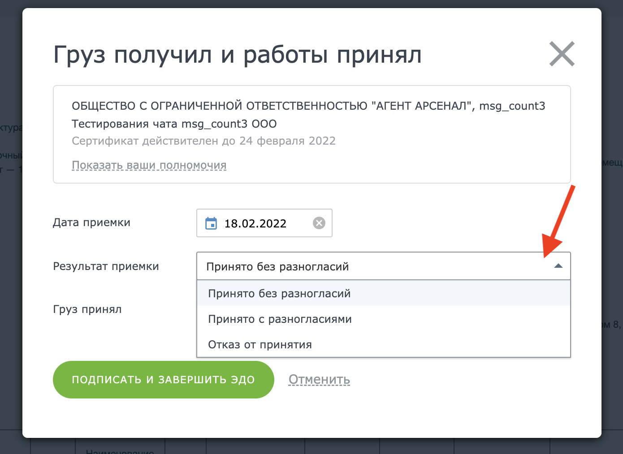Close the dialog with the X icon
The image size is (623, 454).
click(x=562, y=54)
